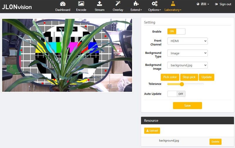Click the globe language icon
This screenshot has width=235, height=148.
click(198, 4)
